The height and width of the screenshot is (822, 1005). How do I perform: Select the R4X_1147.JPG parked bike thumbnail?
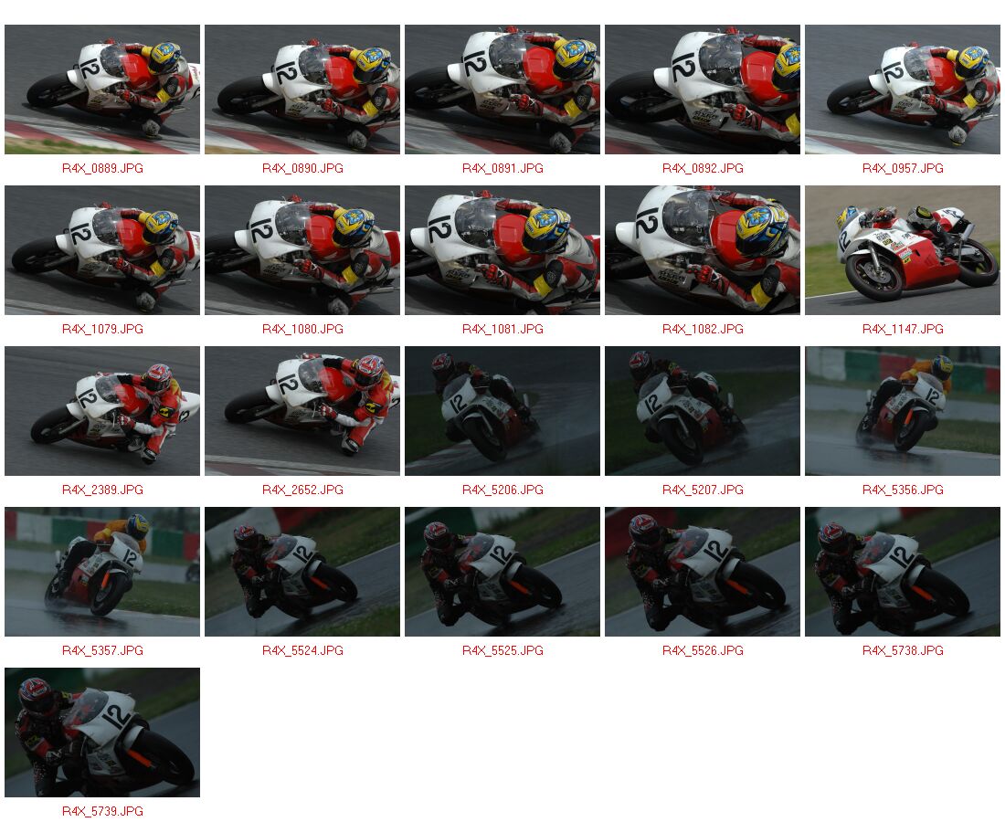[x=902, y=250]
